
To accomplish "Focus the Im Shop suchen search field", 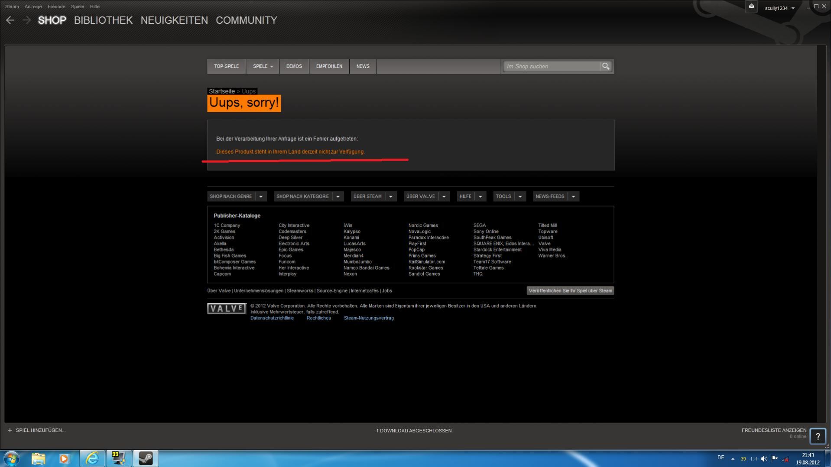I will point(551,66).
